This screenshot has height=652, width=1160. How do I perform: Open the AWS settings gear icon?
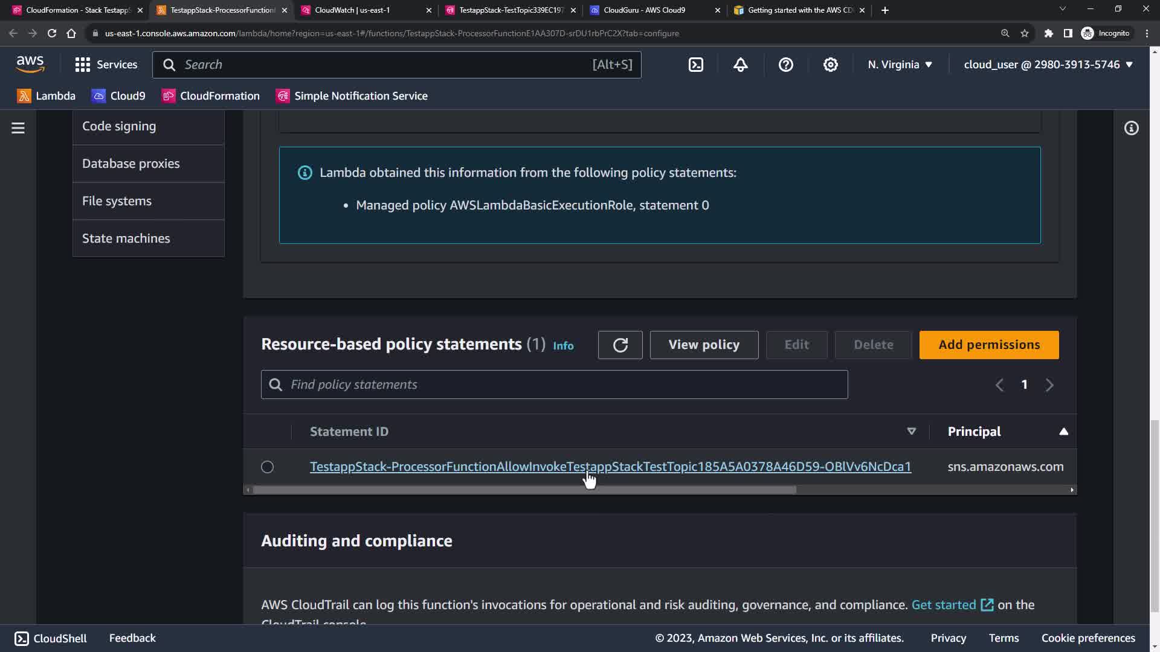[831, 65]
